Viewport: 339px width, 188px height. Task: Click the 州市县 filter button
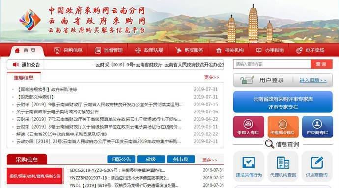point(181,160)
